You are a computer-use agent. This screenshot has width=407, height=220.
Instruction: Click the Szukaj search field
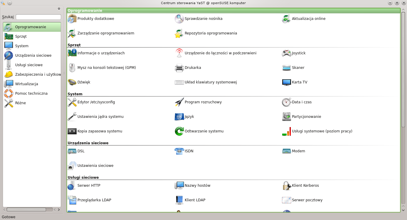[38, 17]
